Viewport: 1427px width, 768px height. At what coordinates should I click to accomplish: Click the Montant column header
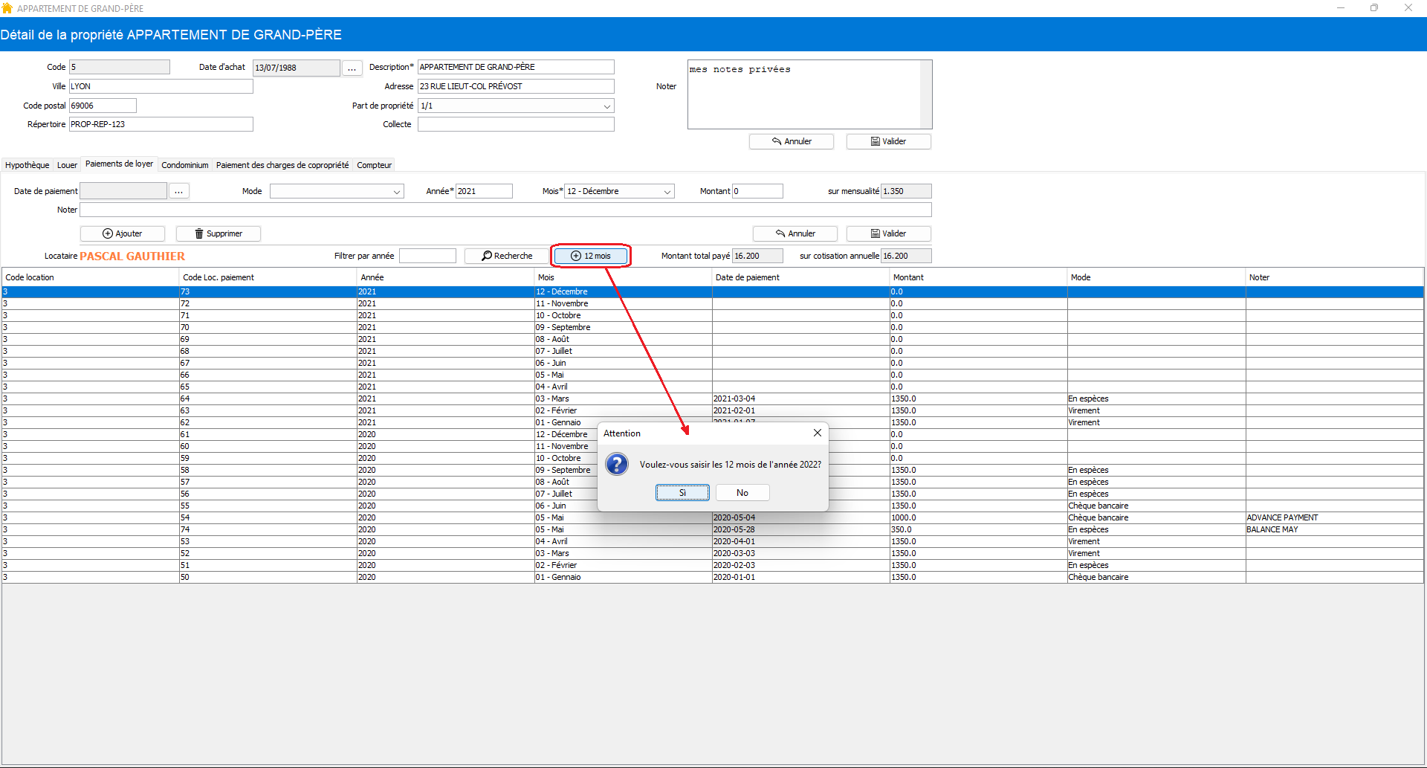(x=979, y=277)
